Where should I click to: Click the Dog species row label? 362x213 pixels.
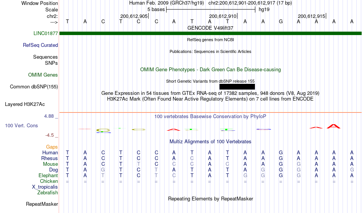click(x=53, y=170)
